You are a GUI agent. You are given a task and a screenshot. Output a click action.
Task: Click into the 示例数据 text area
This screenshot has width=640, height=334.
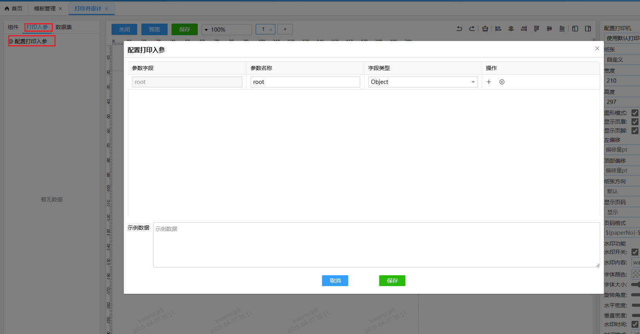pyautogui.click(x=376, y=245)
